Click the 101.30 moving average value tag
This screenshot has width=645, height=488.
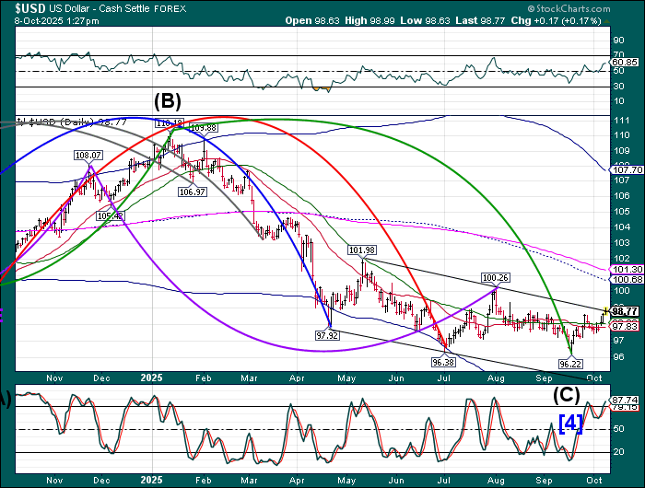[x=625, y=268]
